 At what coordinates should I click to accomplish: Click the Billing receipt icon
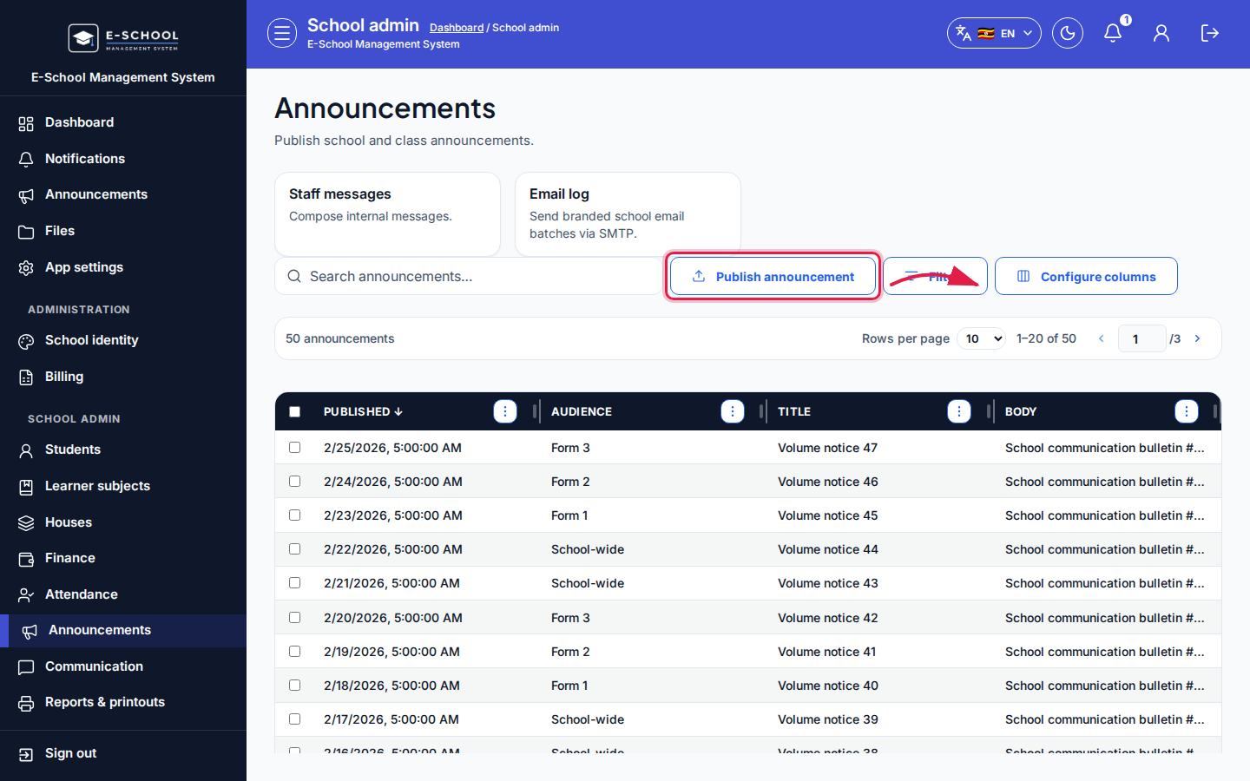coord(26,377)
